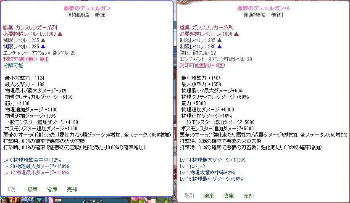The width and height of the screenshot is (350, 203).
Task: Click 封印可能回数(+ 9回) text
Action: click(x=26, y=59)
